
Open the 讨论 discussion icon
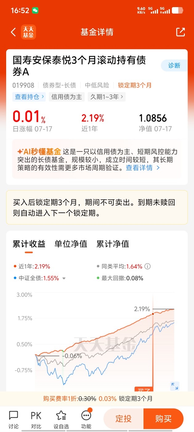click(x=14, y=415)
